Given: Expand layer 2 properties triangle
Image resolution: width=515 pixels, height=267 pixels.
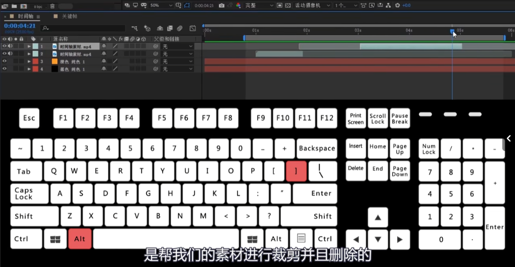Looking at the screenshot, I should [x=29, y=54].
